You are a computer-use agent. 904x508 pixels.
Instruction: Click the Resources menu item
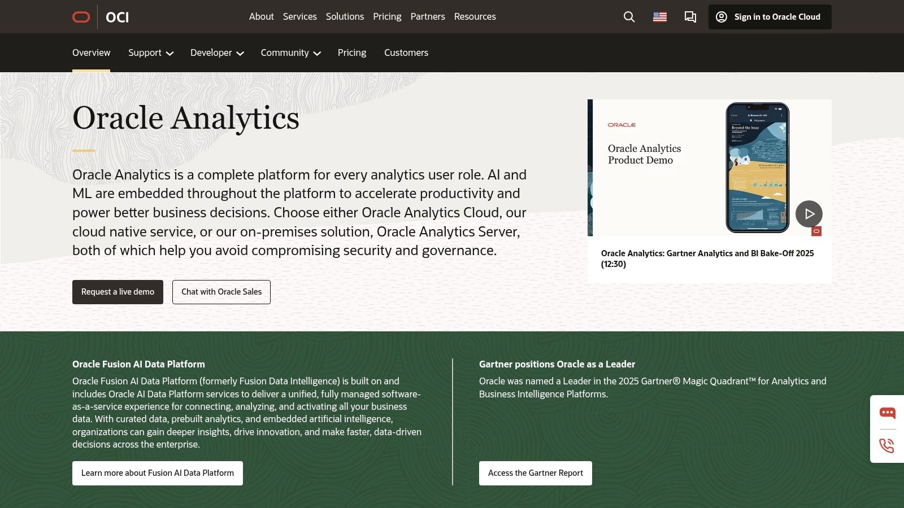coord(475,16)
